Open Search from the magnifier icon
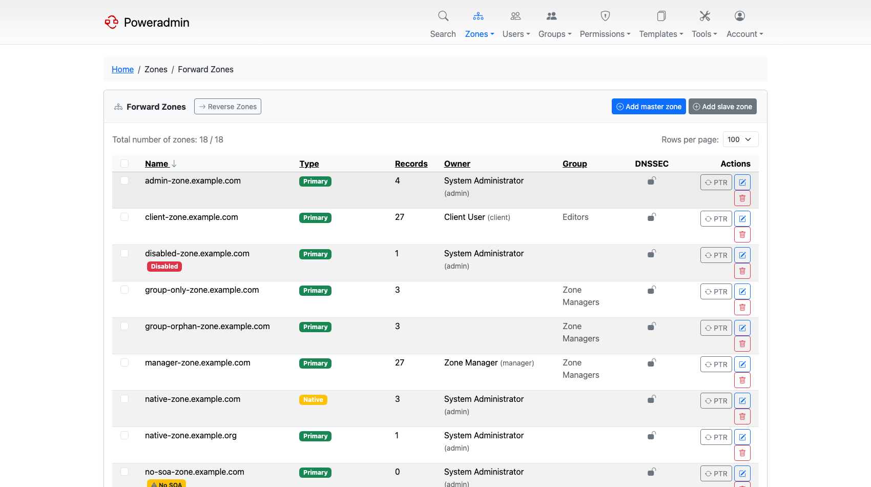This screenshot has width=871, height=487. pos(443,16)
